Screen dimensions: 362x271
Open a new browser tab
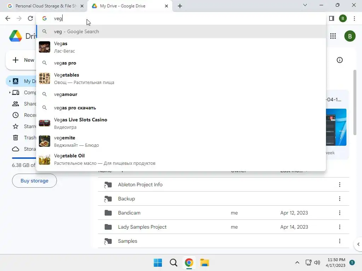point(180,6)
